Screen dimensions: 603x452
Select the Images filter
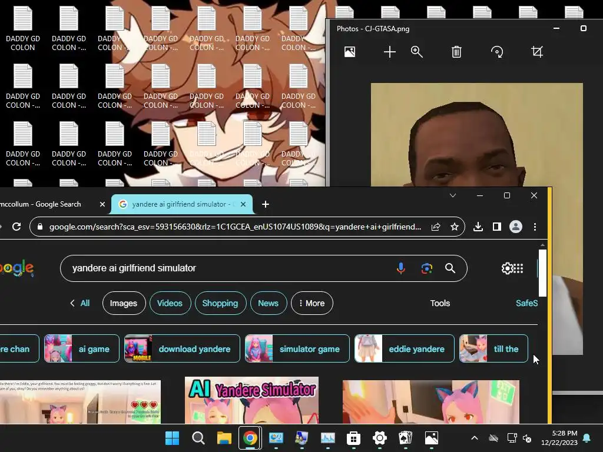point(124,303)
